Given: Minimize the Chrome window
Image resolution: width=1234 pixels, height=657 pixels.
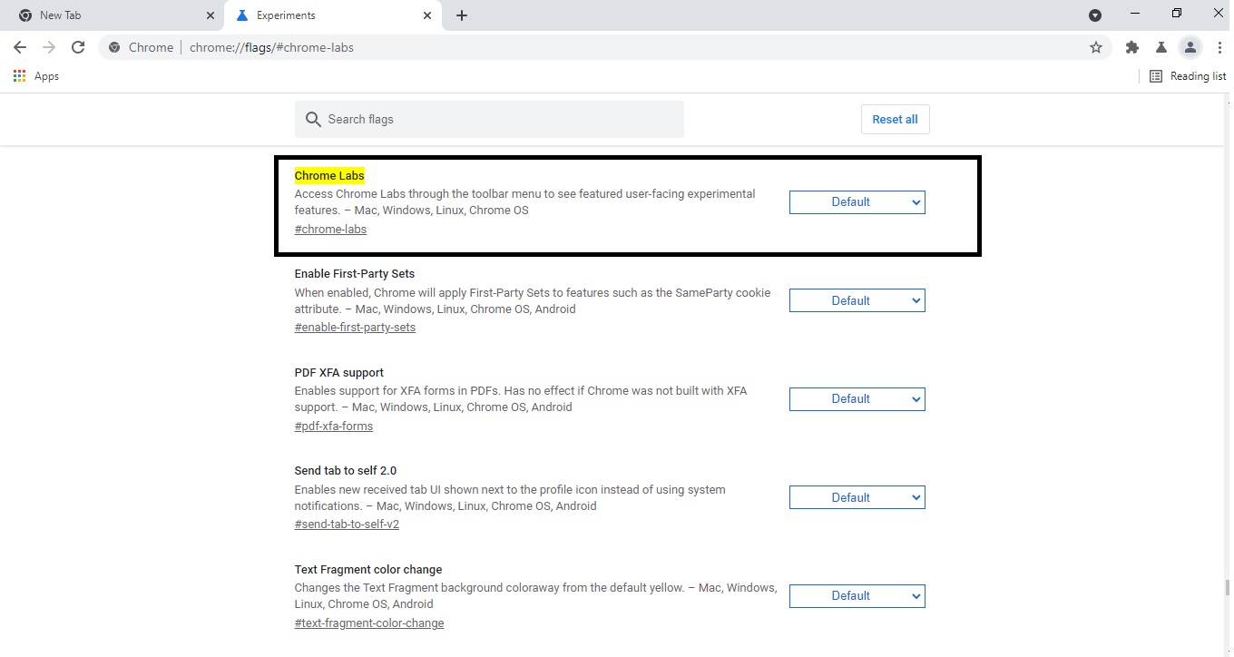Looking at the screenshot, I should click(1135, 14).
